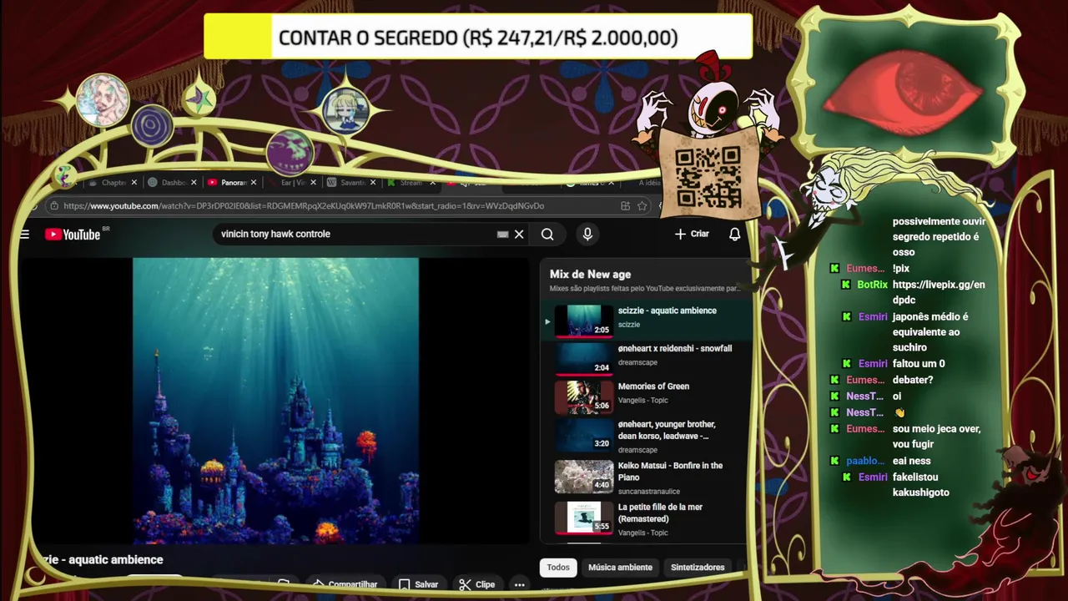
Task: Play 'øneheart, younger brother, dean korso' track
Action: [667, 430]
